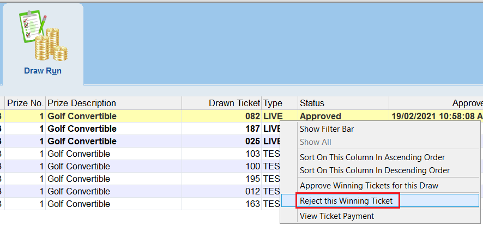
Task: Click the 19/02/2021 10:58:08 date cell
Action: pos(436,117)
